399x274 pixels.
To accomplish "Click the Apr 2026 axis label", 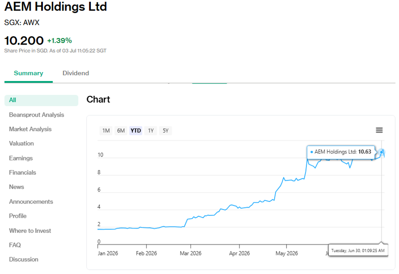I will 239,253.
